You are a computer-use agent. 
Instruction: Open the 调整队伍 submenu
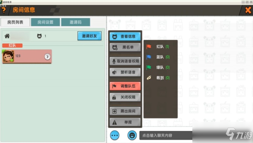(125, 86)
